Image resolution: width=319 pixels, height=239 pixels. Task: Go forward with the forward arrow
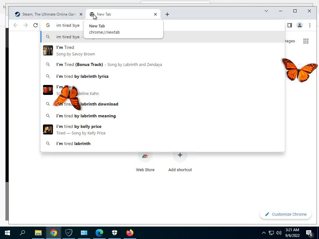click(26, 25)
